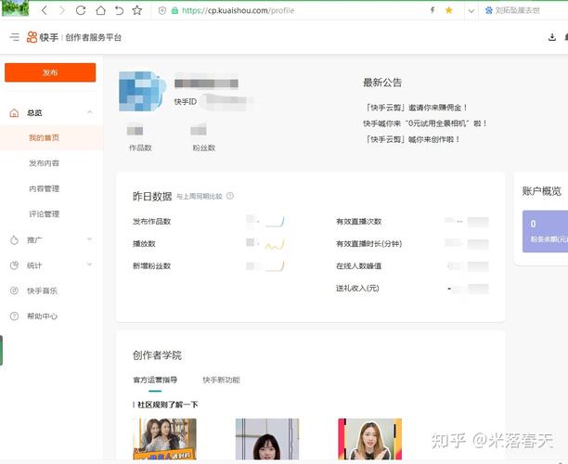Click the 社区规则了解一下 heading

coord(167,405)
